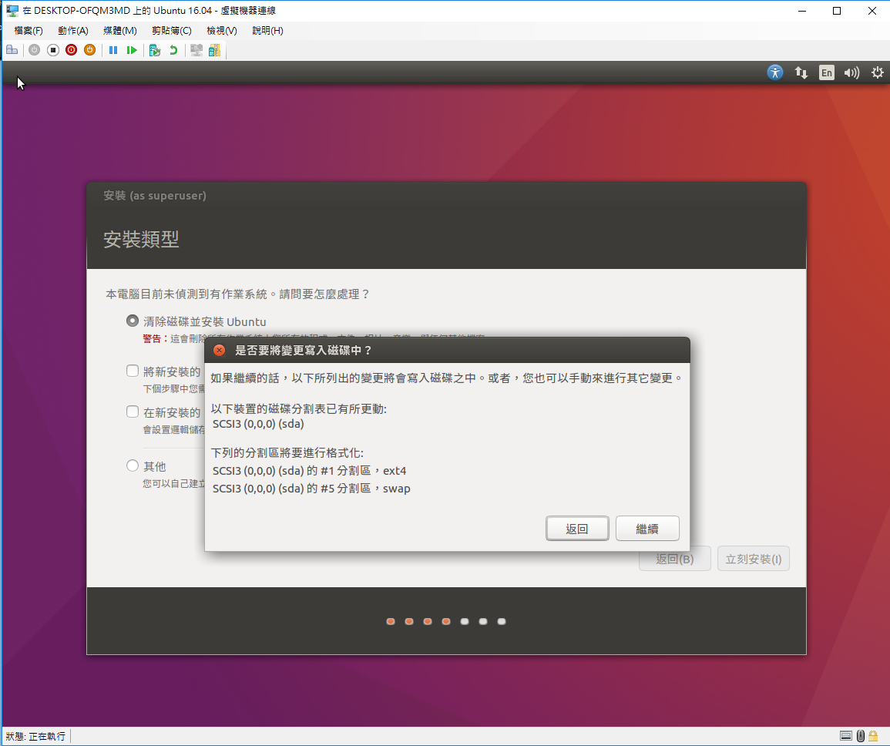Open the Ubuntu accessibility menu

pyautogui.click(x=774, y=72)
